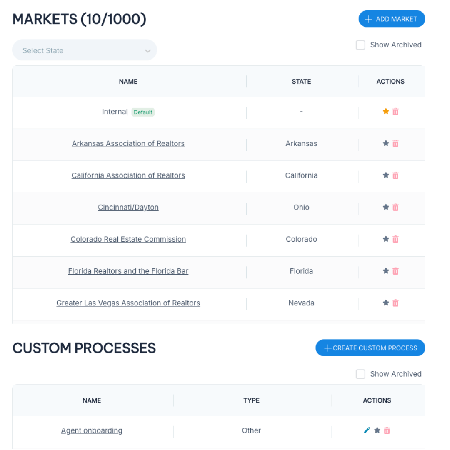Image resolution: width=450 pixels, height=450 pixels.
Task: Enable Show Archived for Markets
Action: pyautogui.click(x=360, y=45)
